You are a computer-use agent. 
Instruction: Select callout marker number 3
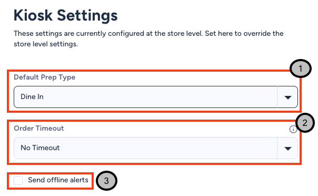[x=106, y=181]
